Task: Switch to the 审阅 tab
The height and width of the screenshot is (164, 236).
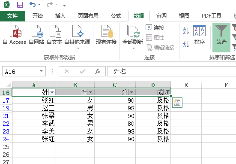Action: (161, 16)
